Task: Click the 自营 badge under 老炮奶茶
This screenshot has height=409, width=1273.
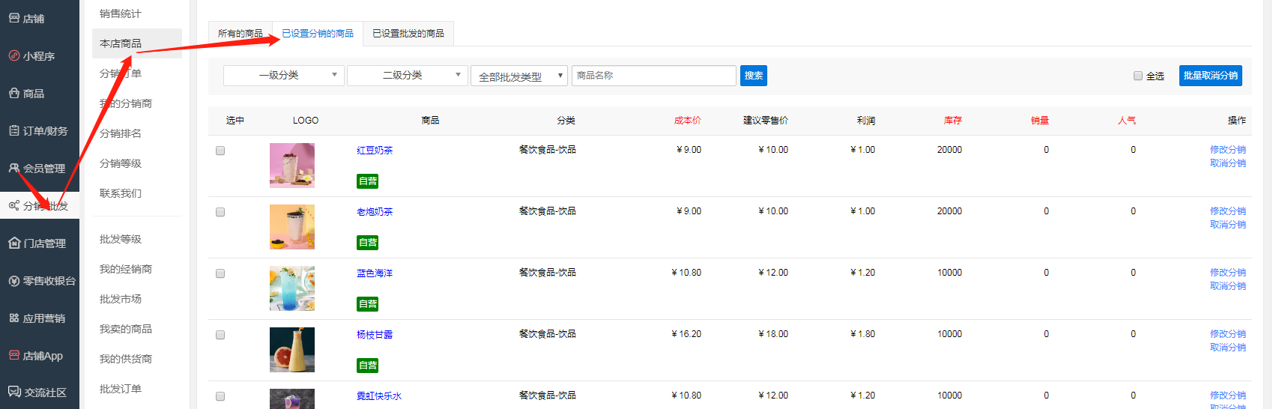Action: coord(368,243)
